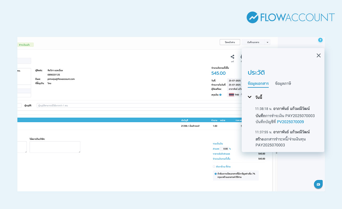Click the ปิดหน้าต่าง button
Image resolution: width=342 pixels, height=209 pixels.
[230, 42]
